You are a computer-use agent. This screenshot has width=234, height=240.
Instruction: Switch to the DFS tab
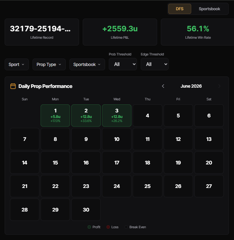tap(180, 9)
